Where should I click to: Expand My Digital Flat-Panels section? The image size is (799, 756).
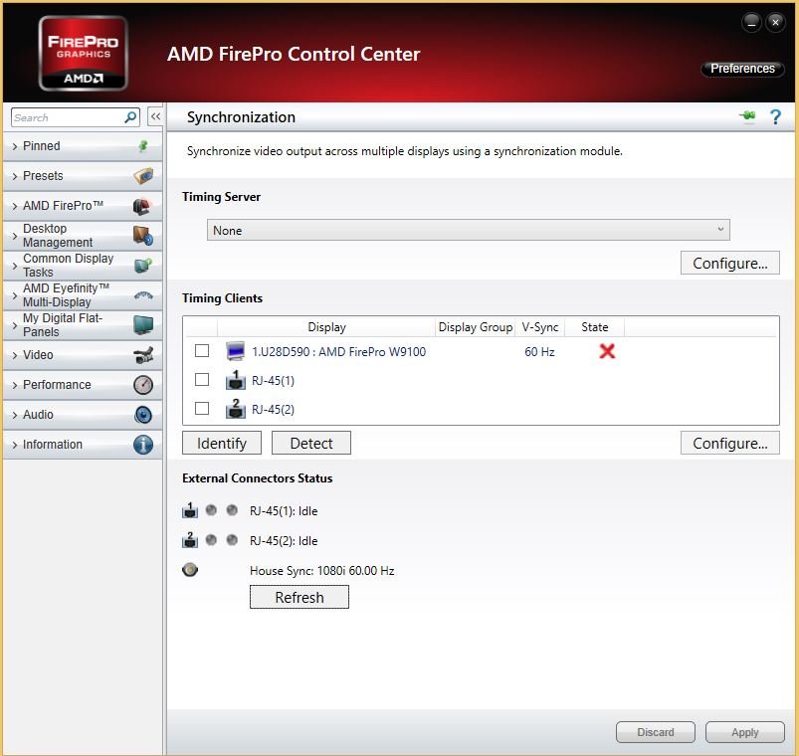(83, 325)
